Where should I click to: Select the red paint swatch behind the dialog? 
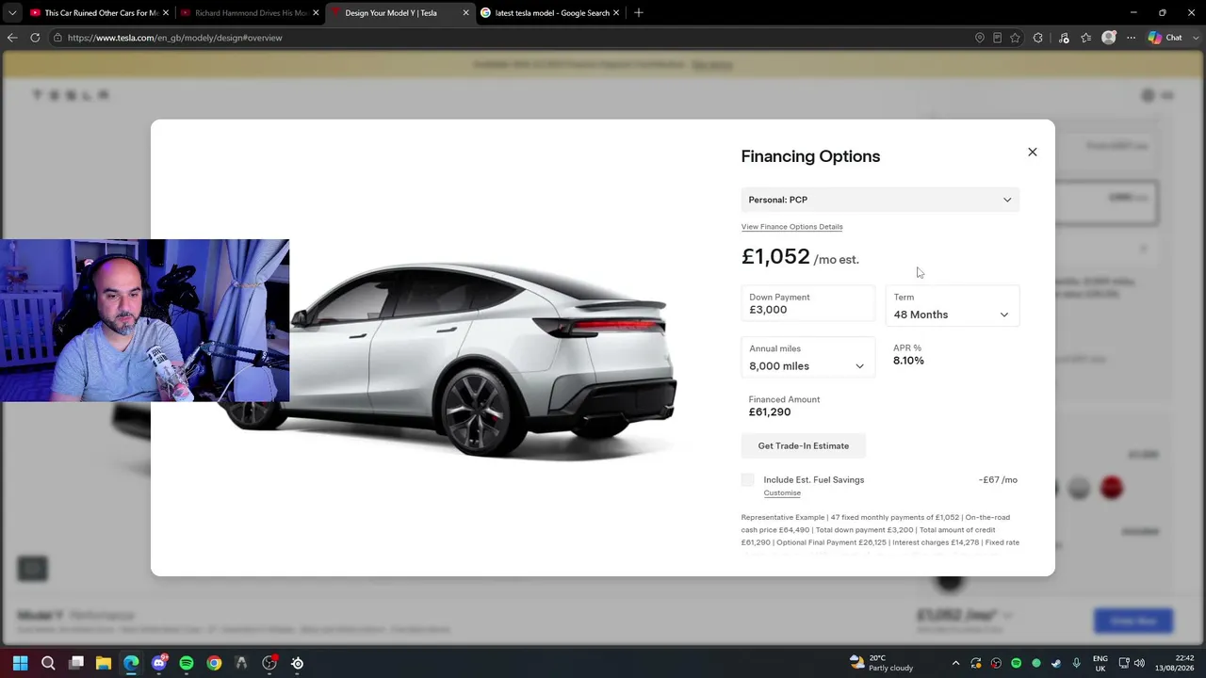1112,487
